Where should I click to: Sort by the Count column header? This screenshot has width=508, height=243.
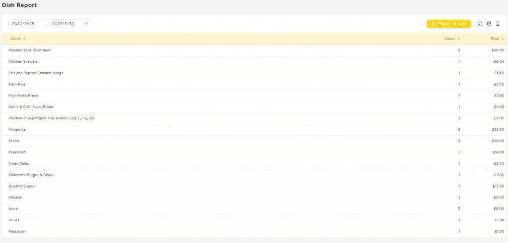pyautogui.click(x=449, y=39)
